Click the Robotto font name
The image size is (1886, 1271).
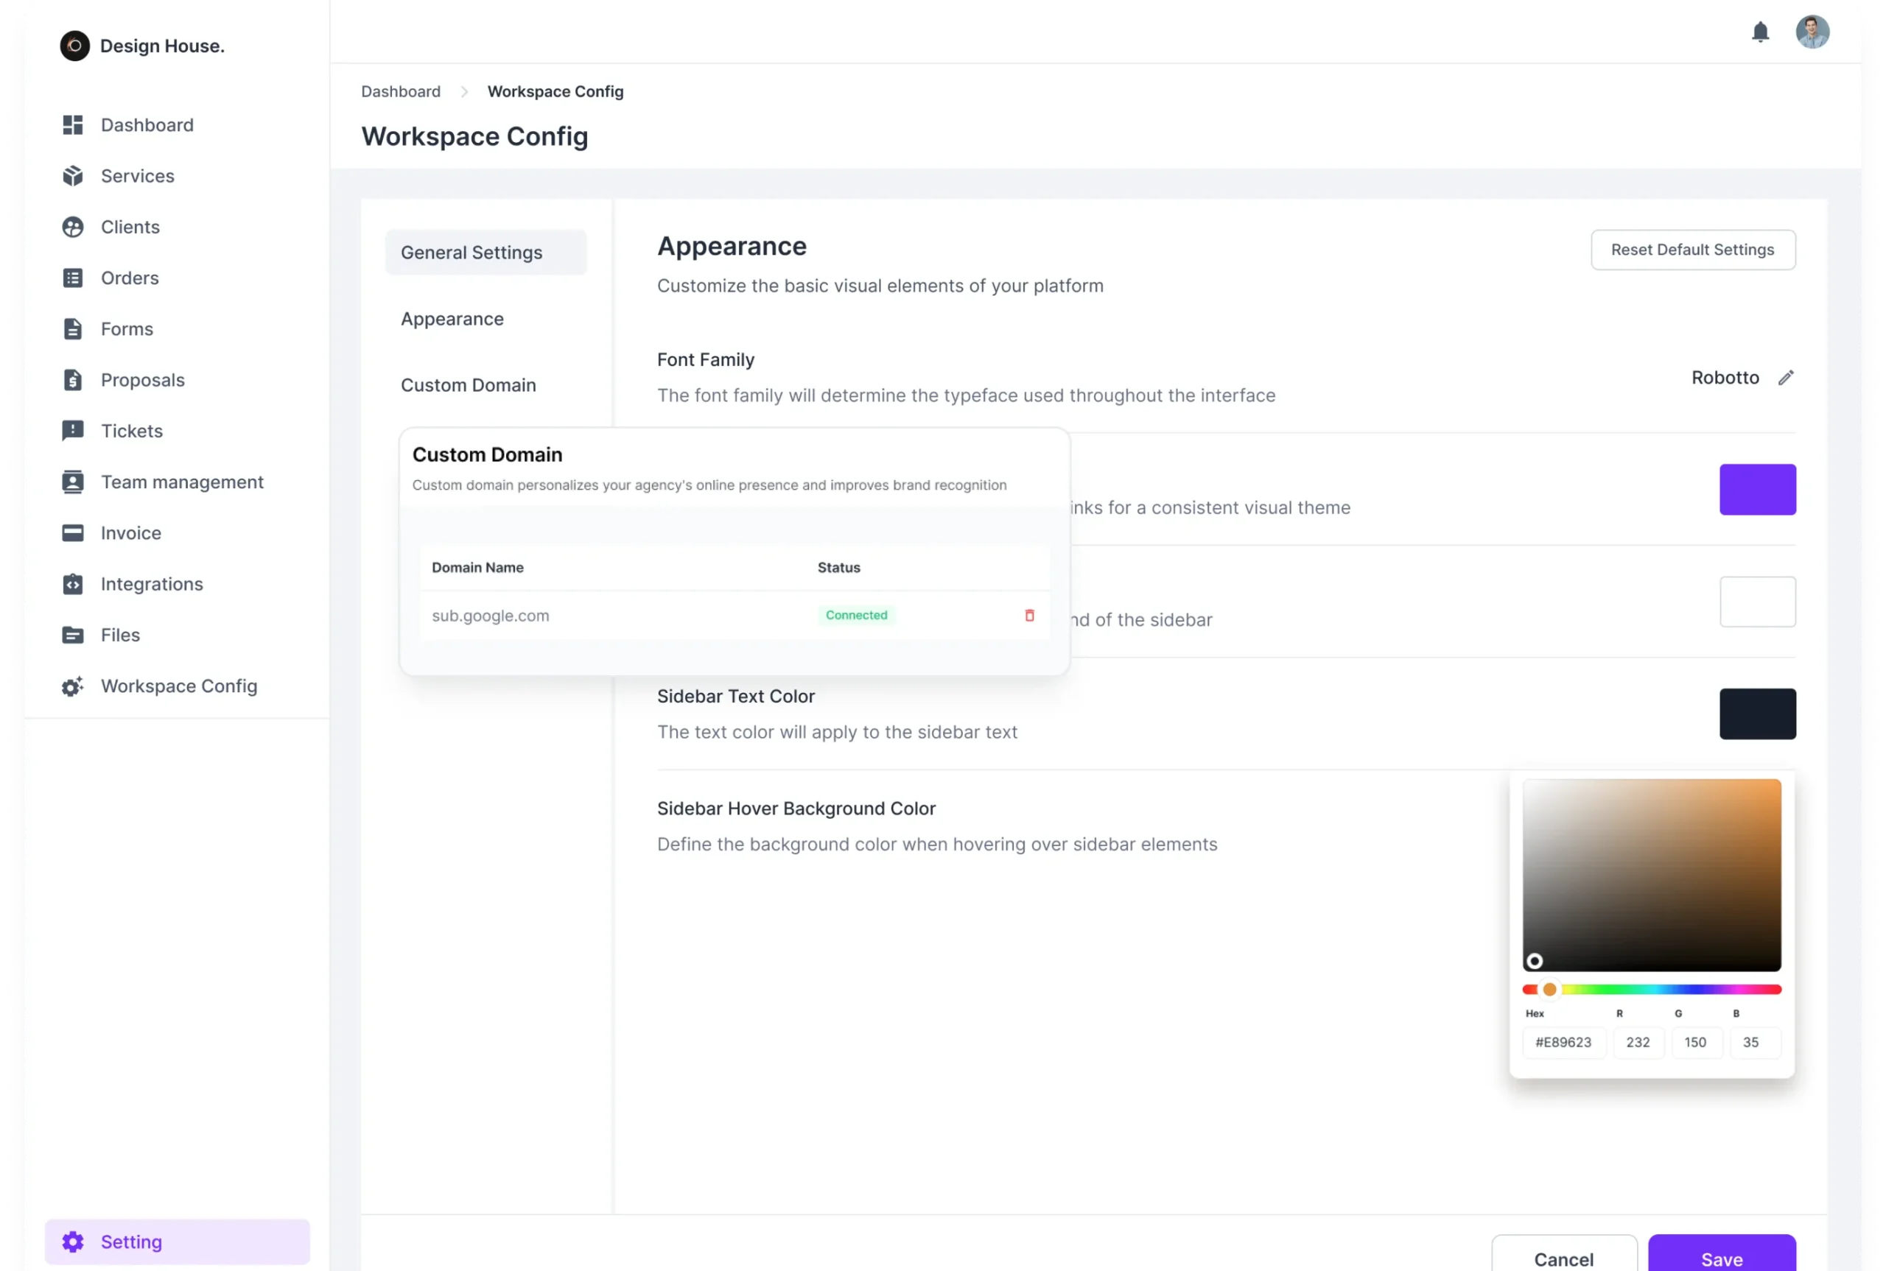(1724, 378)
